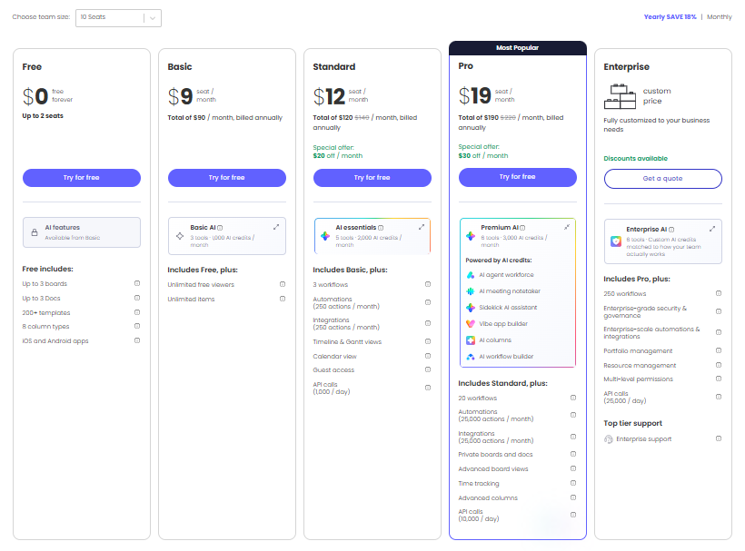745x551 pixels.
Task: Click the 250 workflows feature text
Action: [625, 294]
